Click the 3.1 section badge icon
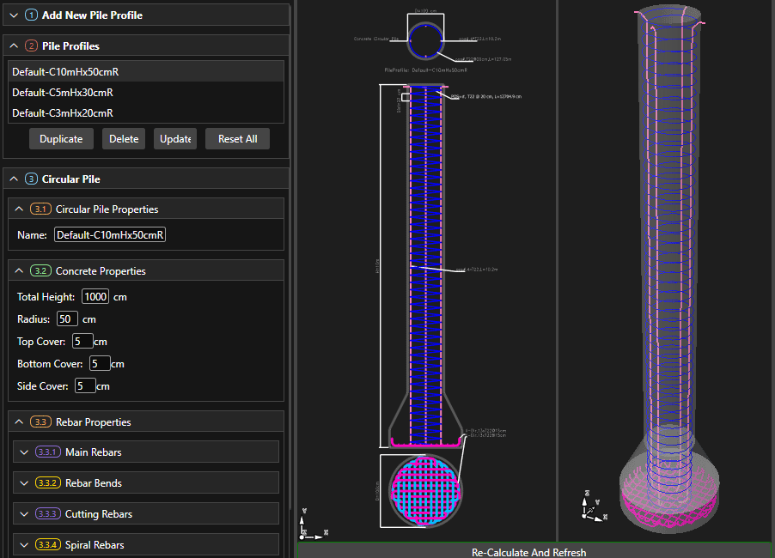The width and height of the screenshot is (775, 558). point(40,209)
